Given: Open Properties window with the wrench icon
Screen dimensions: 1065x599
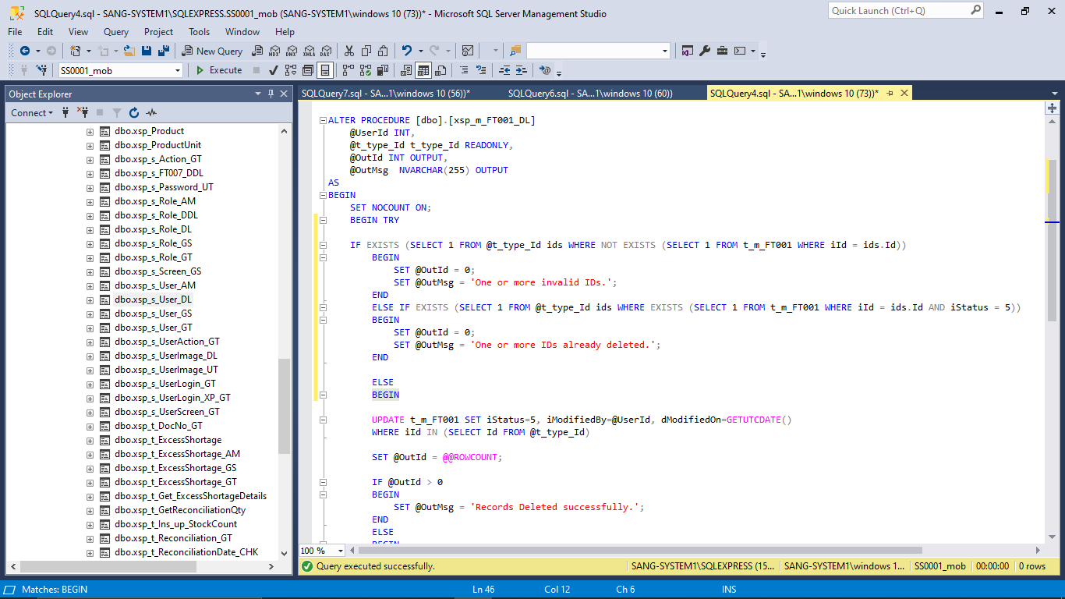Looking at the screenshot, I should pyautogui.click(x=705, y=51).
